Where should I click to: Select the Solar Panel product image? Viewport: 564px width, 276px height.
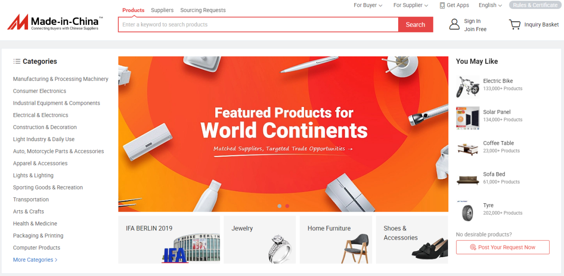coord(468,118)
